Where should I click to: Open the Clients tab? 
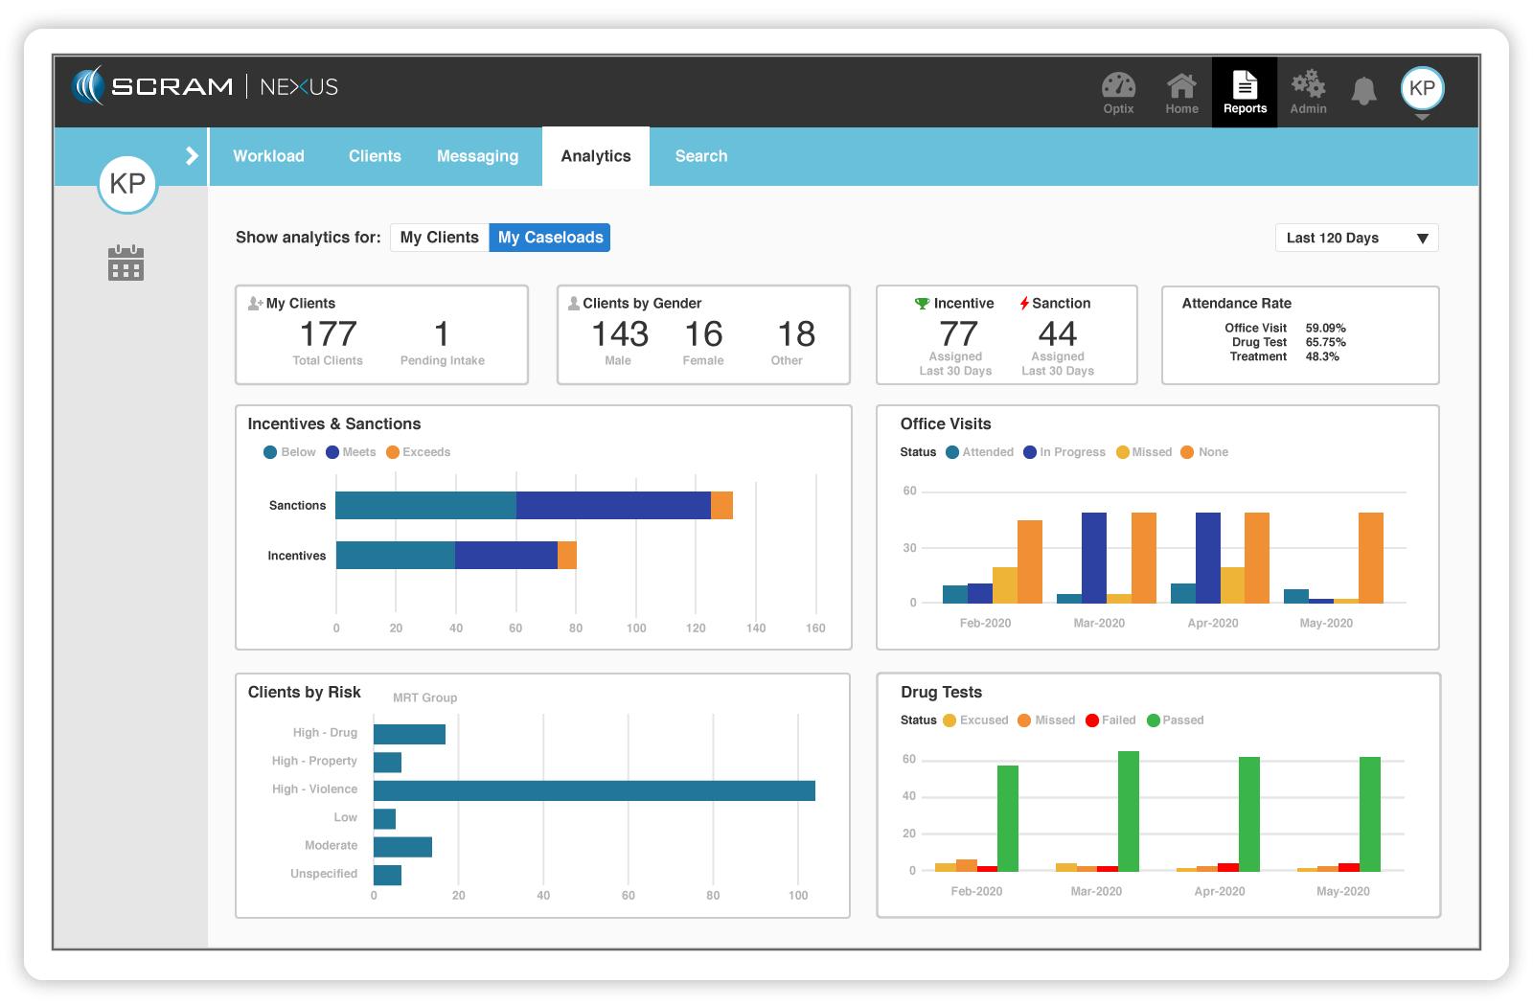click(375, 156)
